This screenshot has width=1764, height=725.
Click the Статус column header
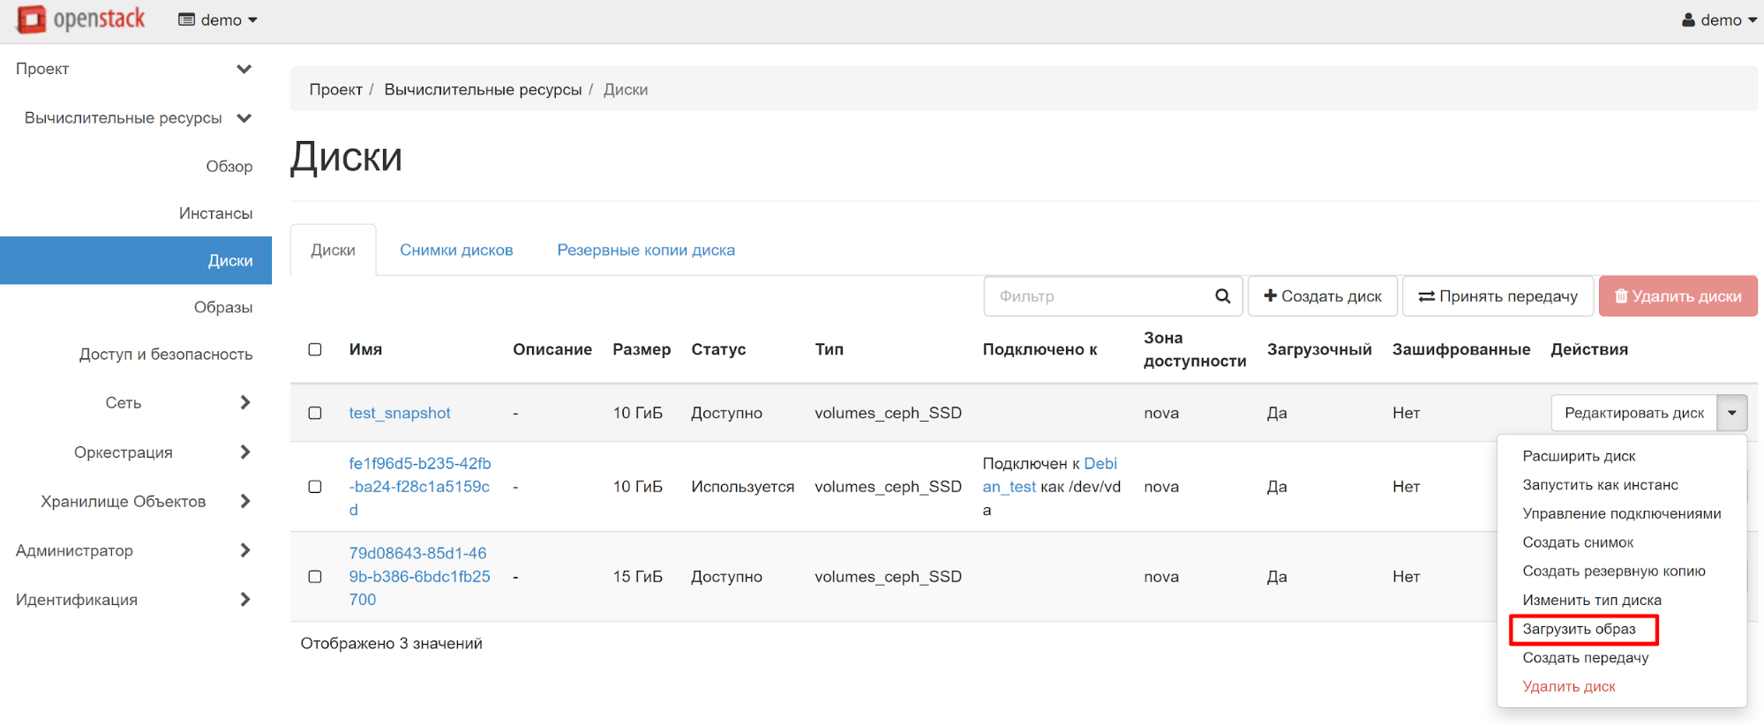(718, 349)
